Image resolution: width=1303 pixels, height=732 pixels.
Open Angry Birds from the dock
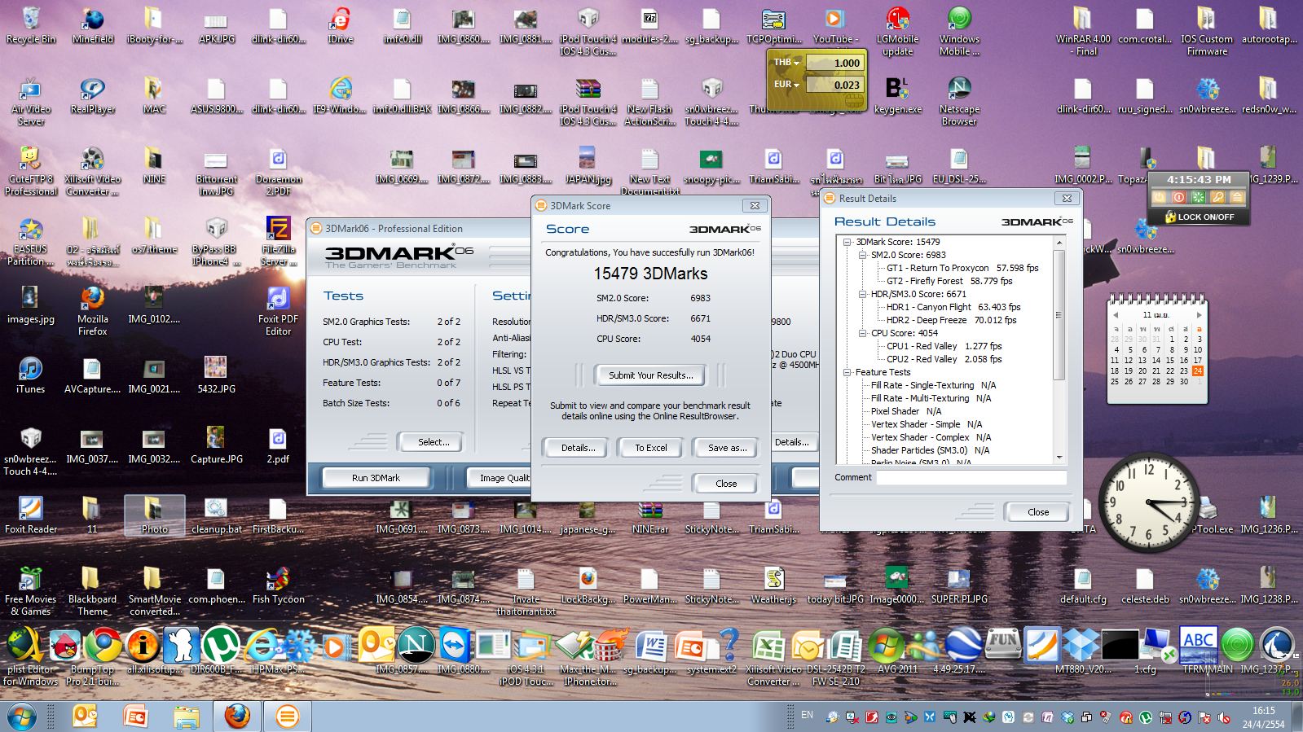(65, 646)
